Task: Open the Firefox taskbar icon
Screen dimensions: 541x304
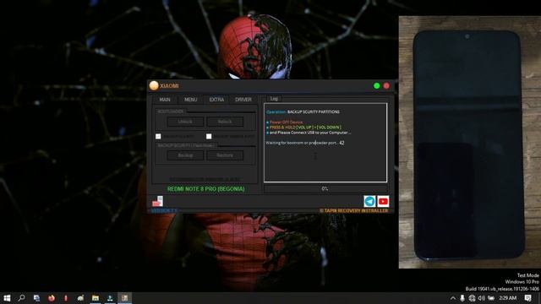Action: (52, 298)
